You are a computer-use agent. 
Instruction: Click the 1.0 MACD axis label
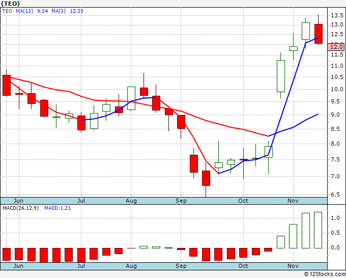[335, 218]
